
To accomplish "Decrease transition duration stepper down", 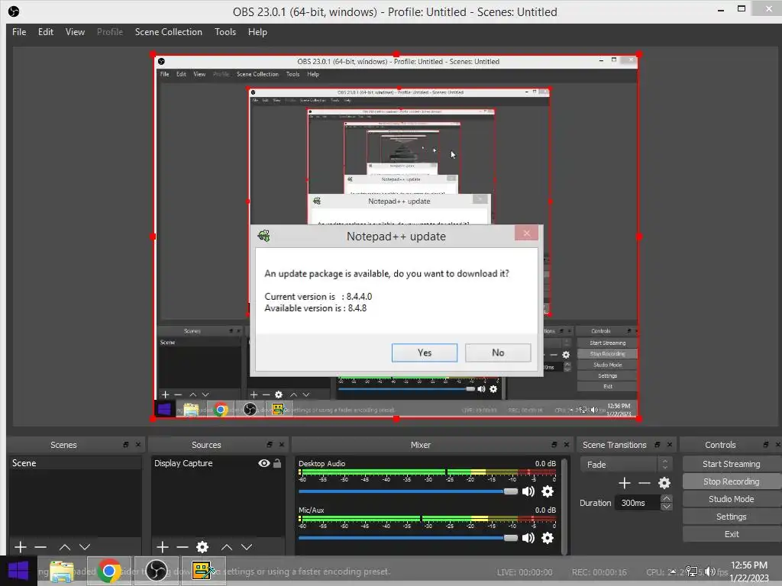I will (x=667, y=507).
